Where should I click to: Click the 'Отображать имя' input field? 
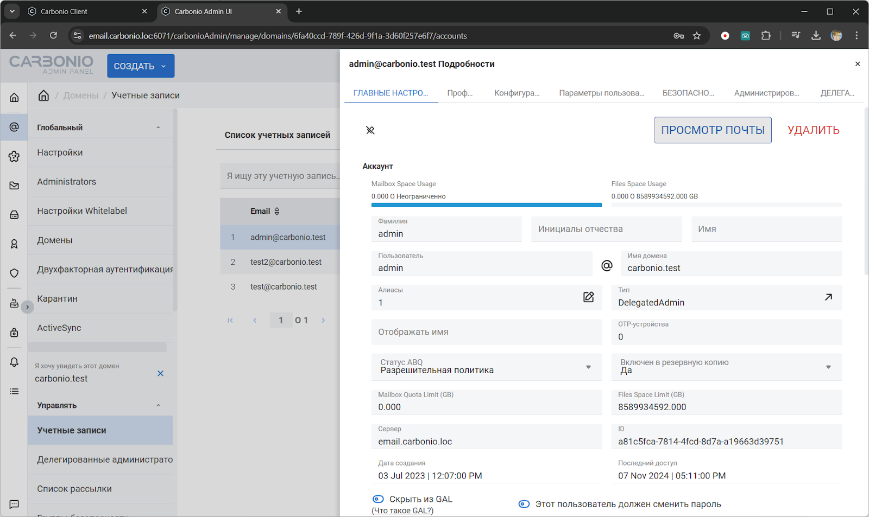coord(487,332)
